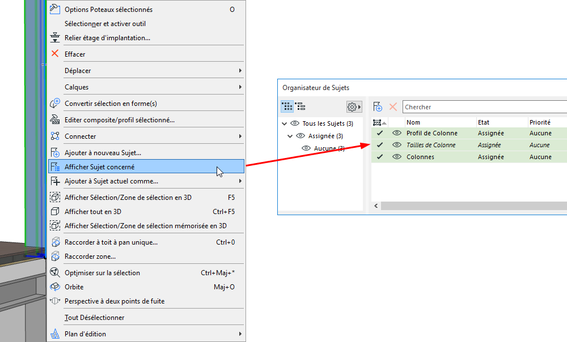Collapse the Assignée tree node
The width and height of the screenshot is (567, 342).
290,136
